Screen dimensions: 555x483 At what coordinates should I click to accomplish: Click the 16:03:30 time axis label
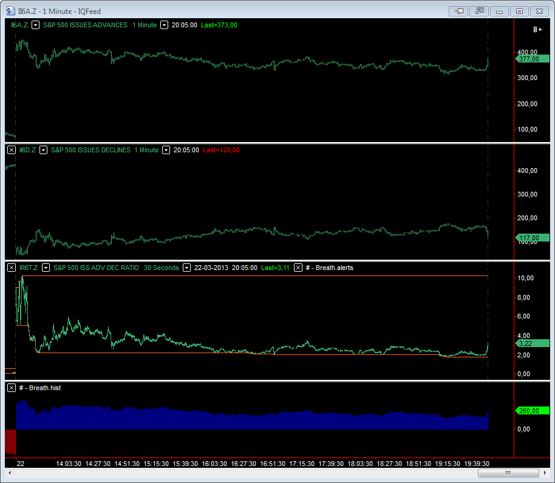(x=214, y=464)
